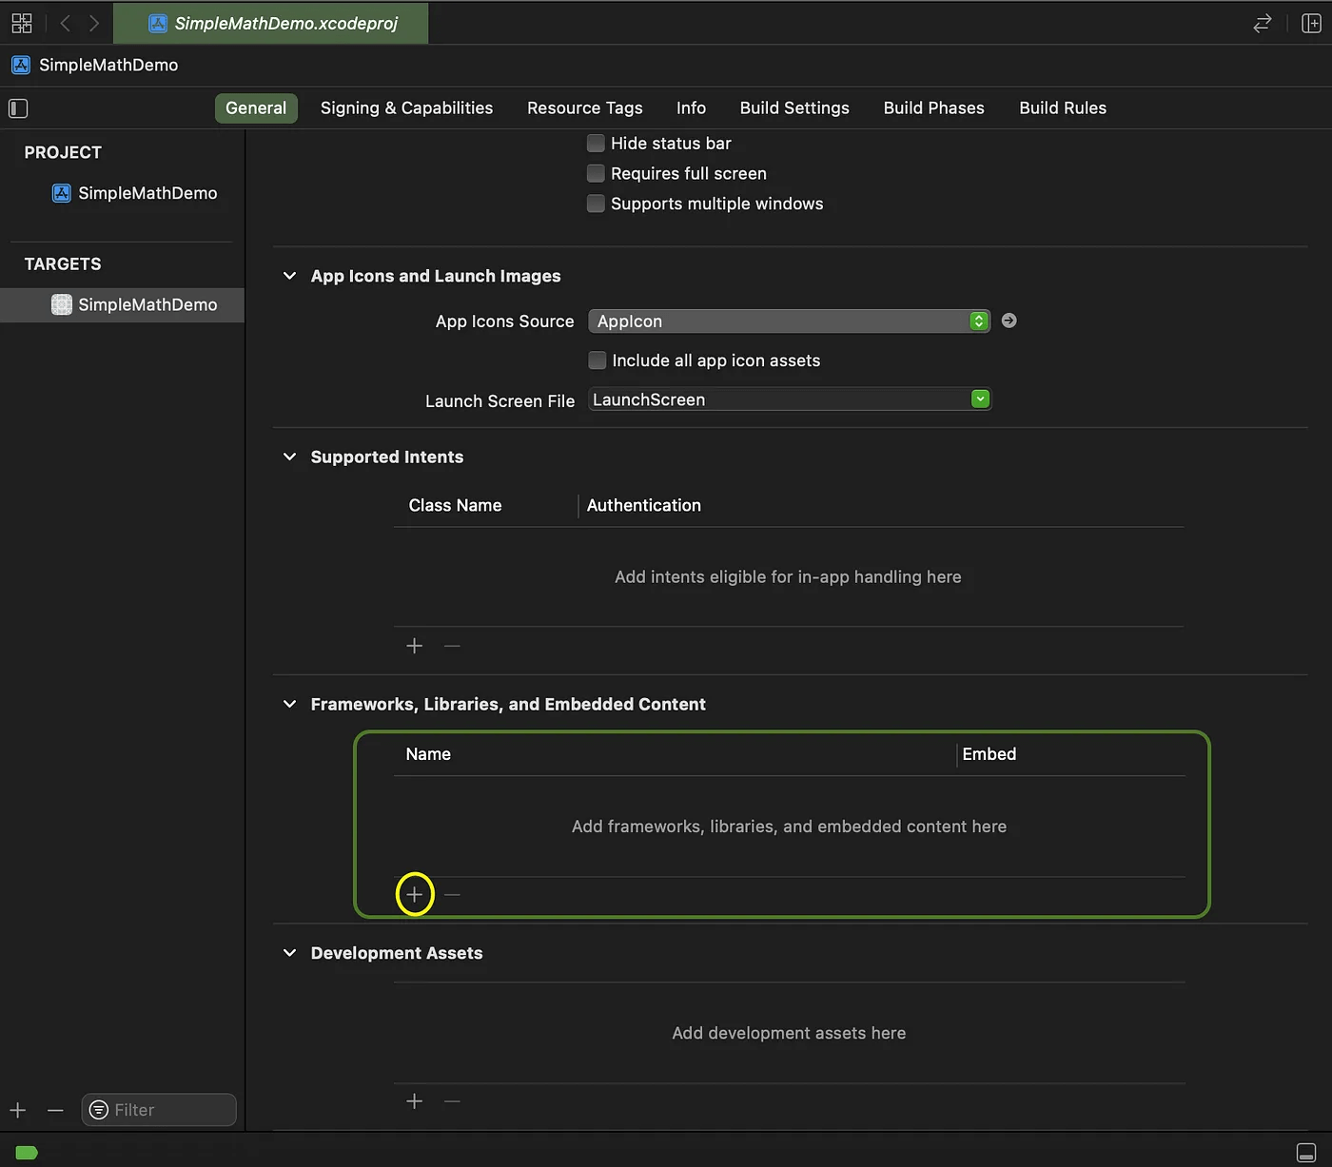The height and width of the screenshot is (1167, 1332).
Task: Add a supported intent with plus
Action: coord(414,646)
